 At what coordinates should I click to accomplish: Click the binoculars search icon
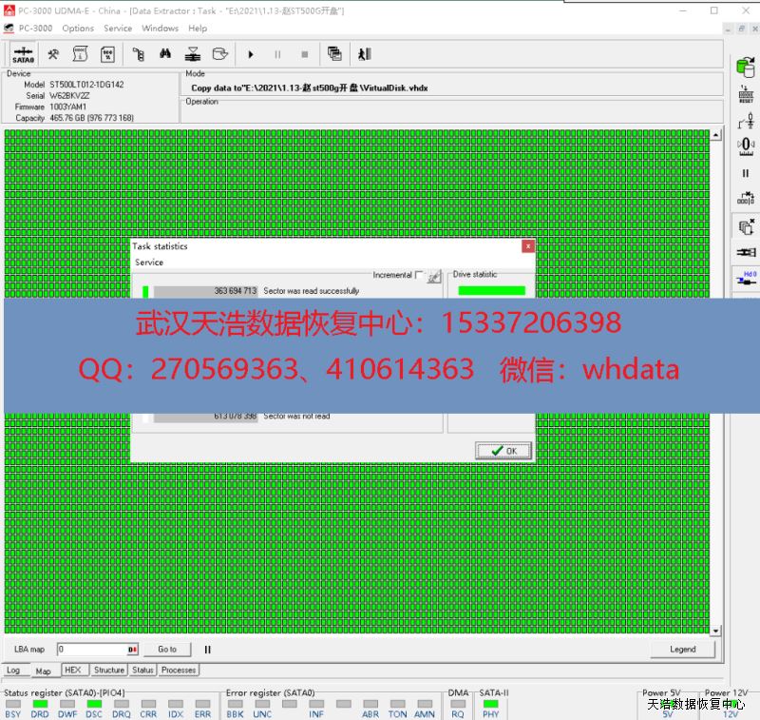pos(165,55)
